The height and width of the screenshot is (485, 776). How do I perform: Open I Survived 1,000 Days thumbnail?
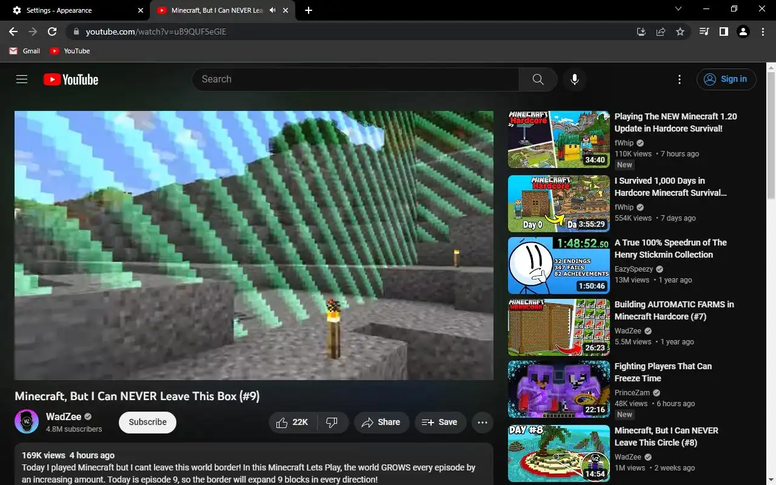[559, 204]
